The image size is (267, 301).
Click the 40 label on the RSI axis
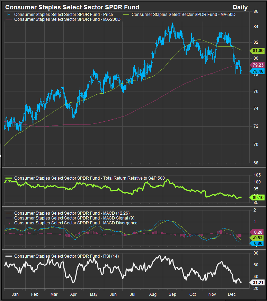[x=256, y=277]
